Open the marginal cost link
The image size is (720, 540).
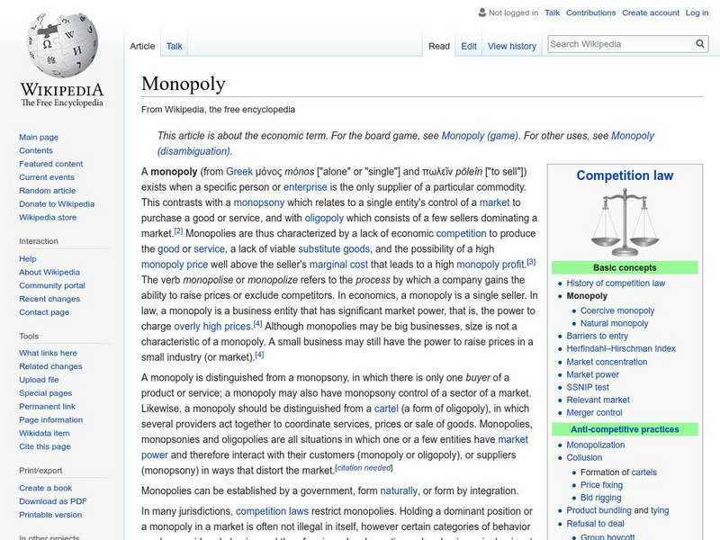[338, 265]
